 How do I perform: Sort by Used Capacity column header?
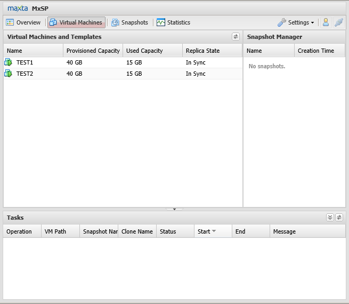point(153,51)
